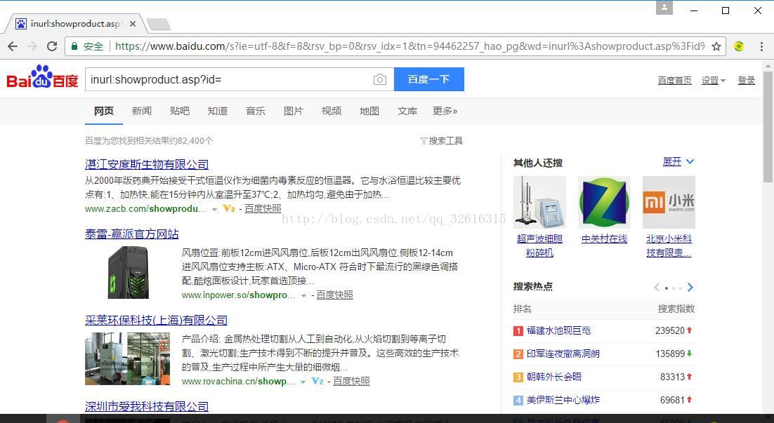Viewport: 774px width, 423px height.
Task: Show previous page of search hotspots
Action: pos(657,288)
